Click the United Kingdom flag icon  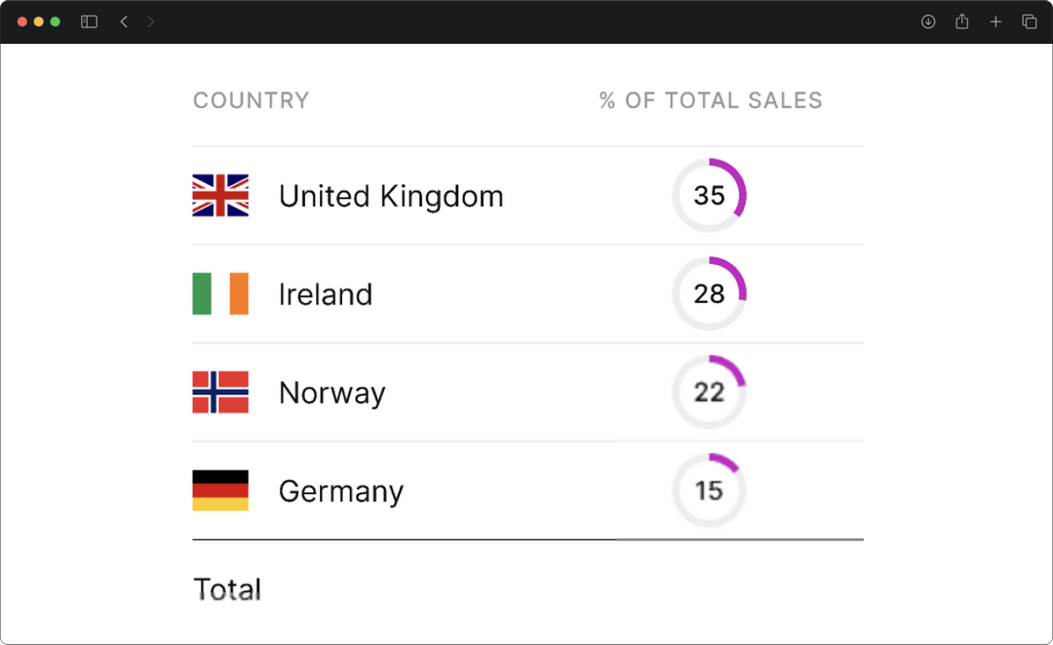tap(220, 196)
